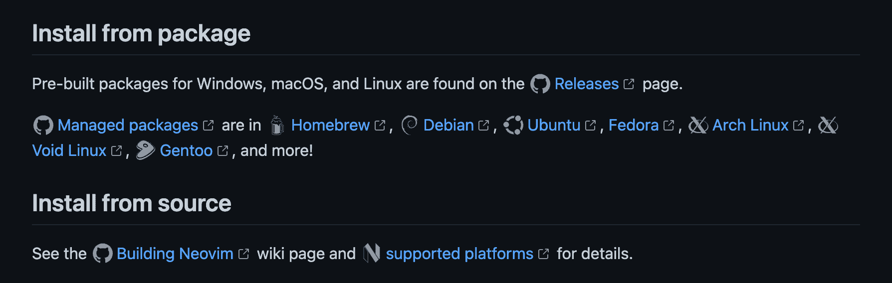892x283 pixels.
Task: Open the Homebrew link
Action: pyautogui.click(x=330, y=126)
